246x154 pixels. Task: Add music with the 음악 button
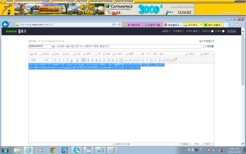(x=66, y=54)
